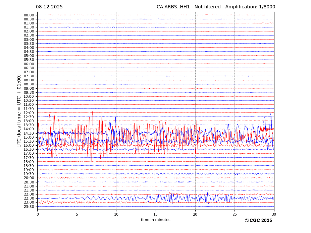Select the 12:00 time row label
The width and height of the screenshot is (311, 233).
pos(29,113)
